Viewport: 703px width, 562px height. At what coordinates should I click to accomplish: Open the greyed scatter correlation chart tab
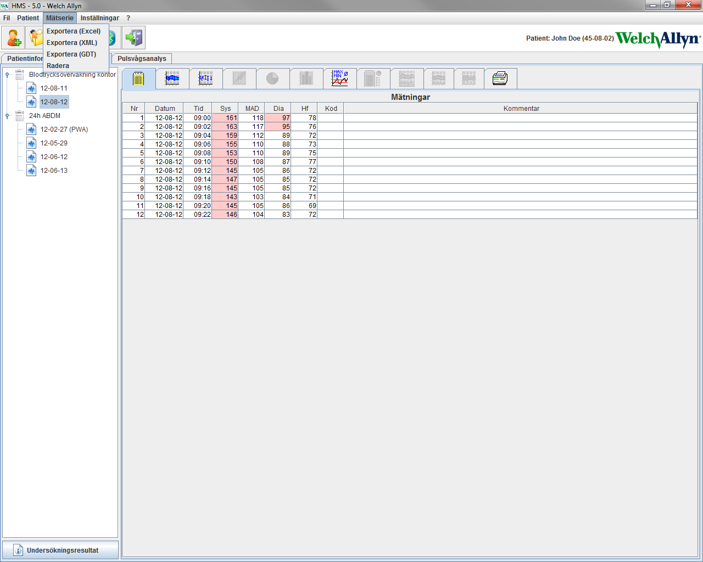[239, 78]
